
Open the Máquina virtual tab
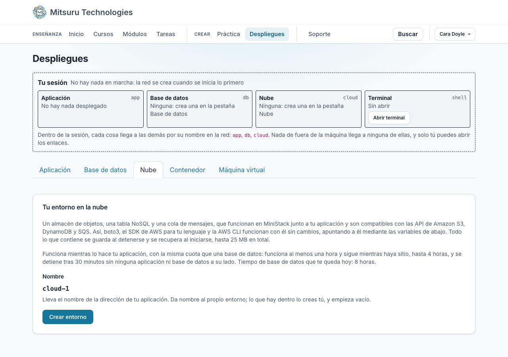(x=242, y=170)
